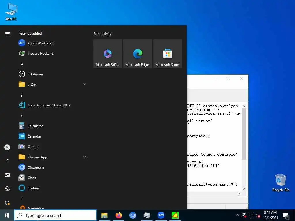Open Calculator app

pyautogui.click(x=53, y=126)
